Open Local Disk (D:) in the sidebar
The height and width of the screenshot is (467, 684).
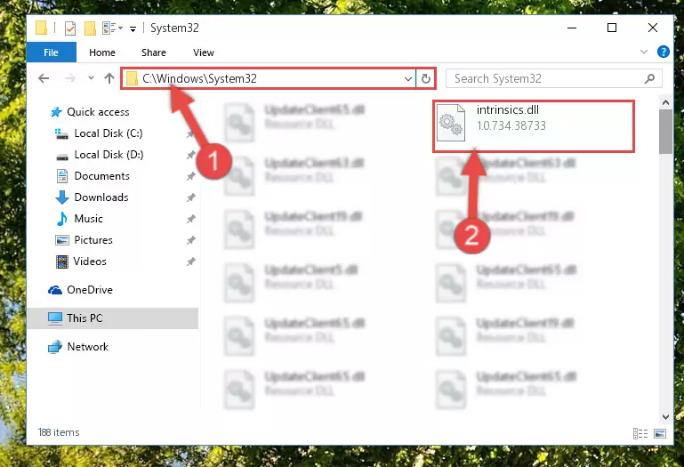pyautogui.click(x=109, y=155)
